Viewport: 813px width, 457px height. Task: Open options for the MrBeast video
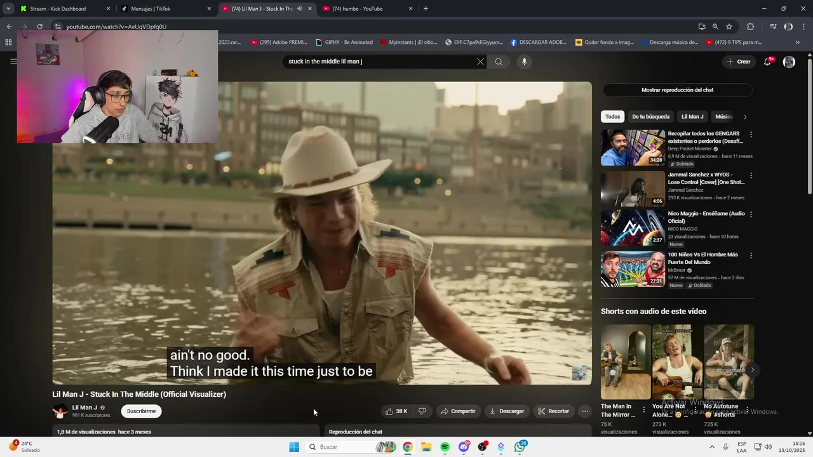pyautogui.click(x=751, y=255)
